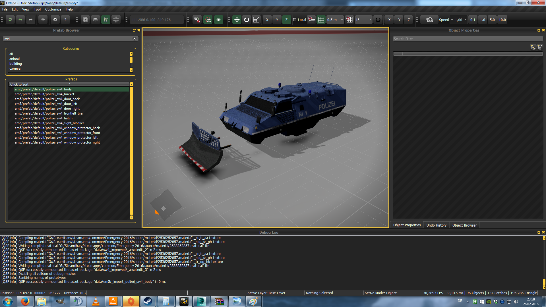The width and height of the screenshot is (546, 307).
Task: Increase the speed value with up arrow
Action: coord(466,20)
